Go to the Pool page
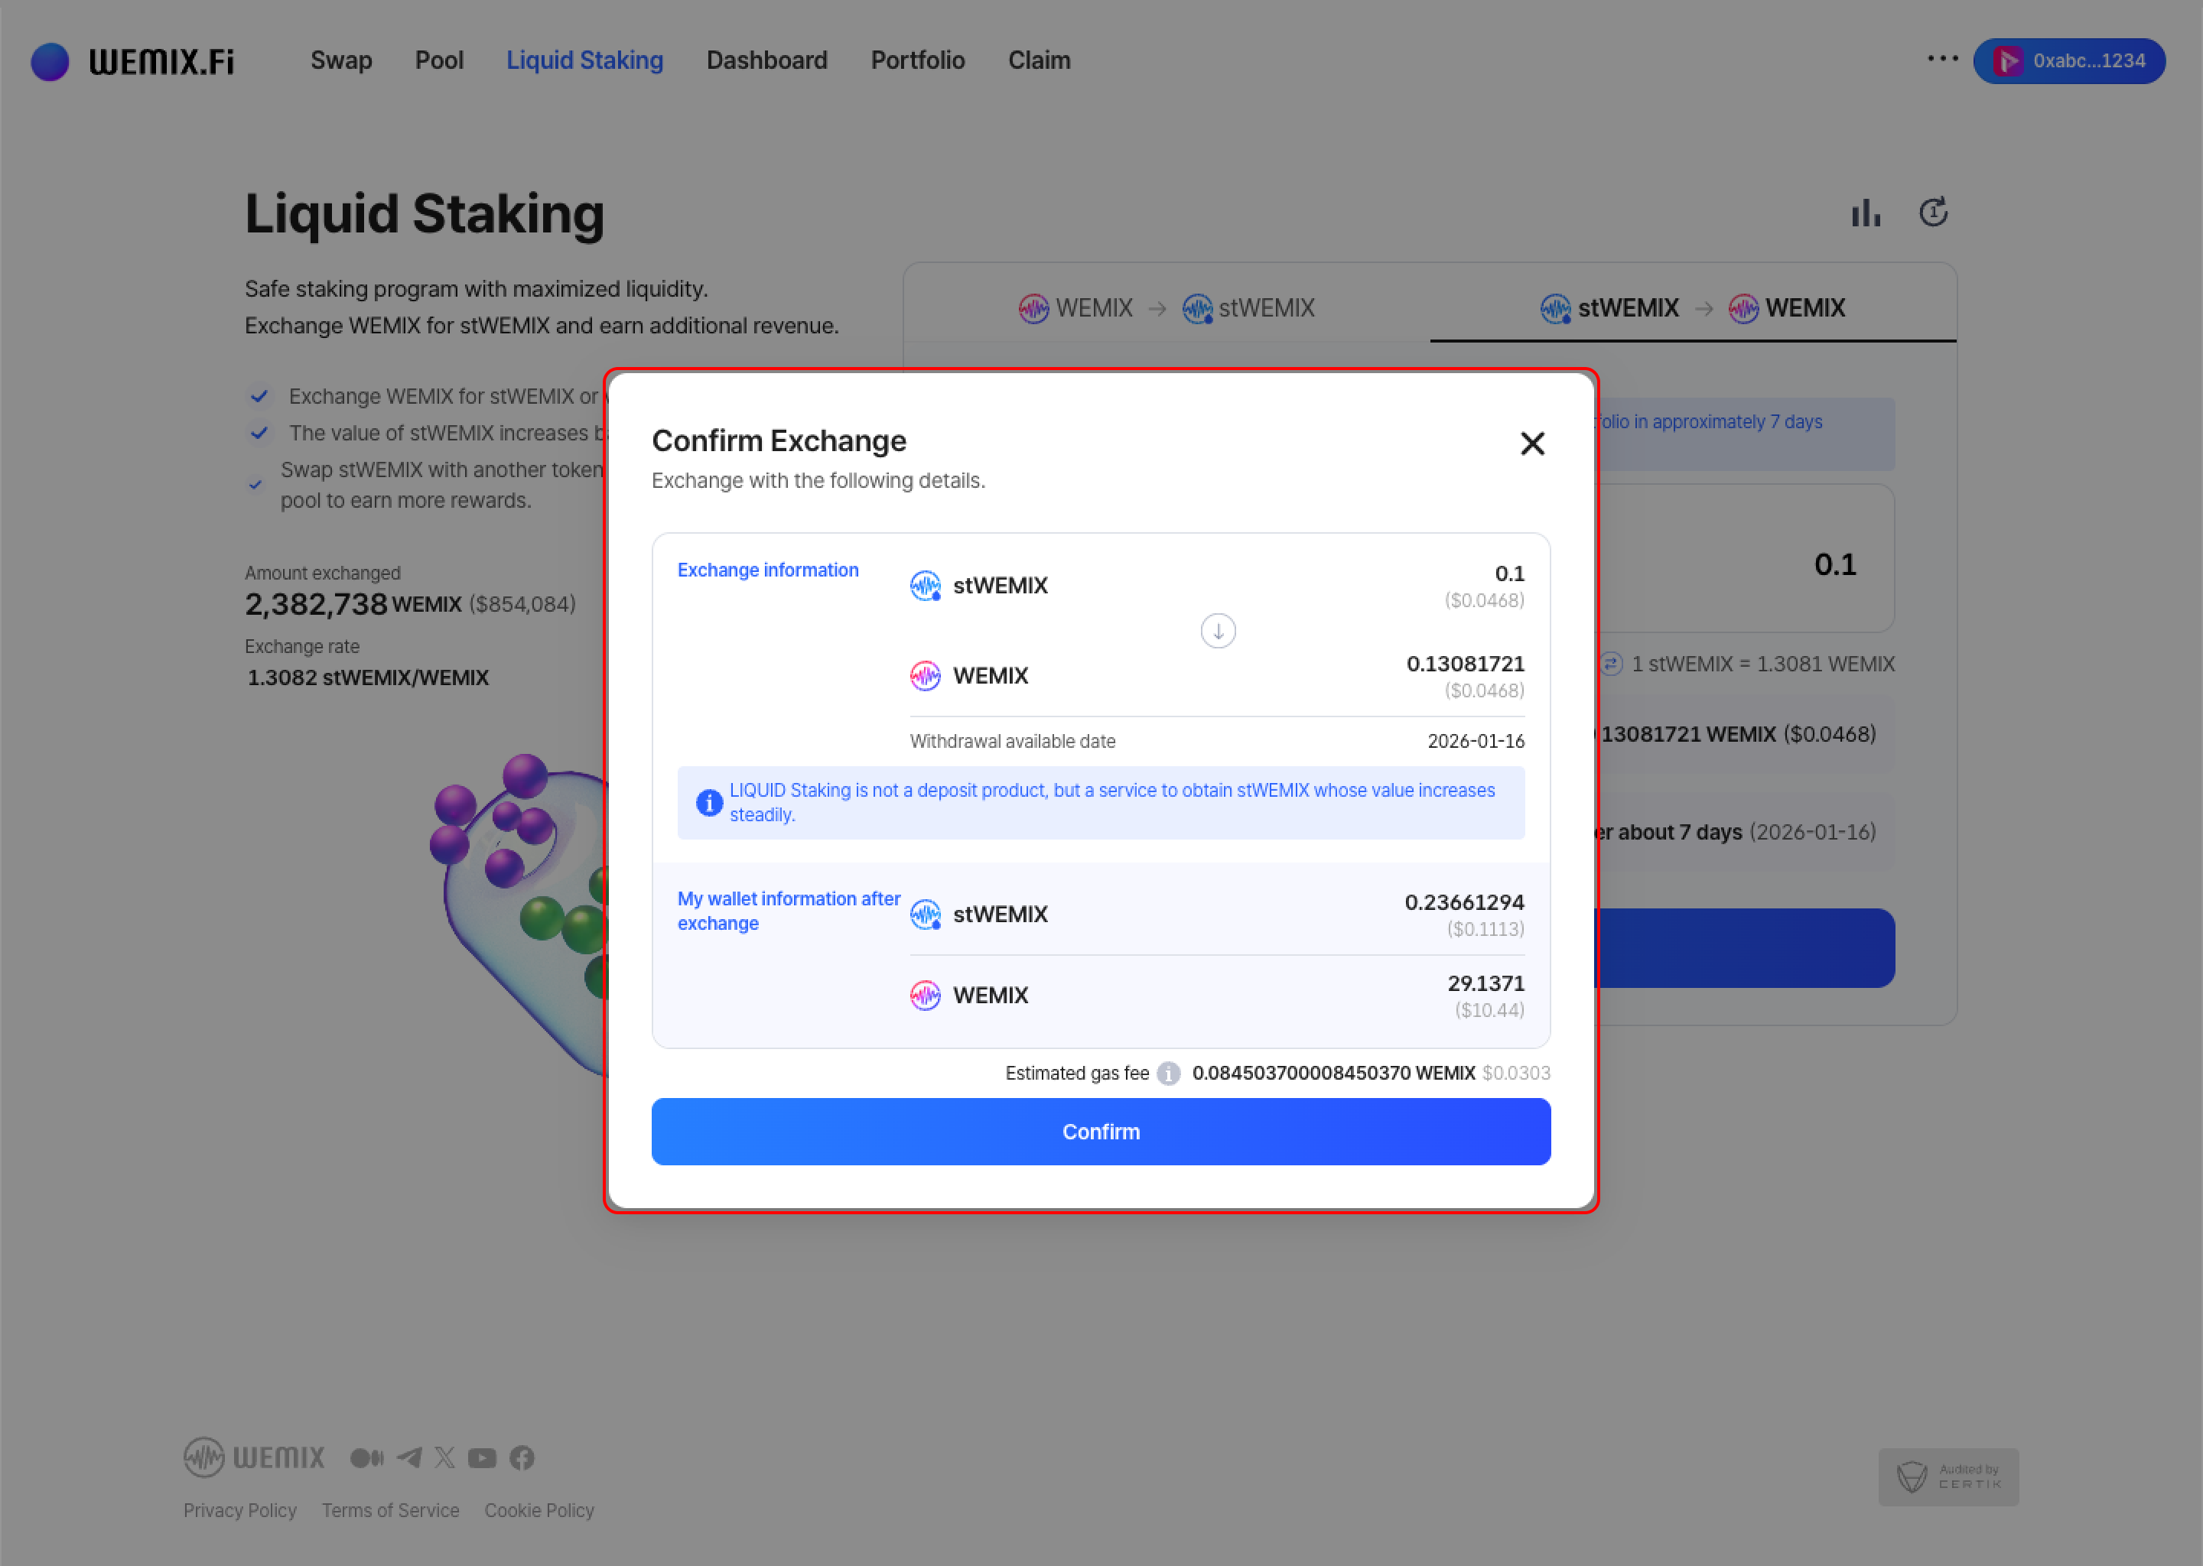Viewport: 2203px width, 1566px height. (439, 60)
